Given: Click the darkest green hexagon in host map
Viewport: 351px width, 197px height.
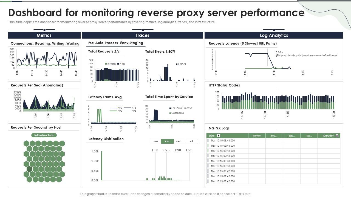Looking at the screenshot, I should pyautogui.click(x=30, y=169).
